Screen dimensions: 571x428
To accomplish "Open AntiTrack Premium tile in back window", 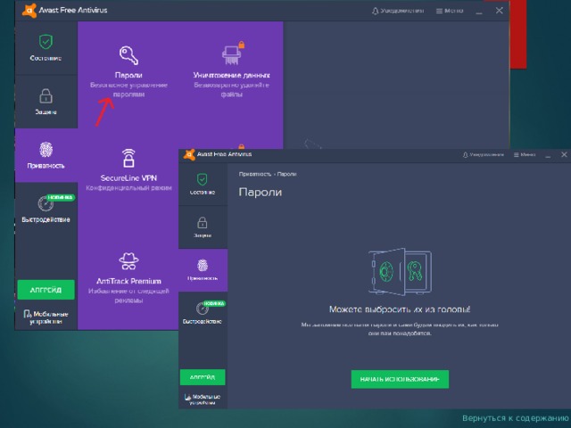I will [x=128, y=278].
